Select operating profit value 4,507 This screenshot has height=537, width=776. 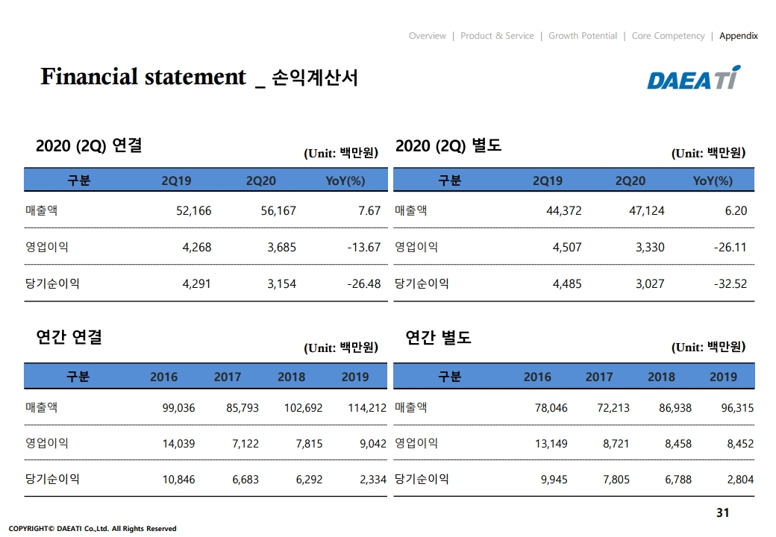coord(567,247)
